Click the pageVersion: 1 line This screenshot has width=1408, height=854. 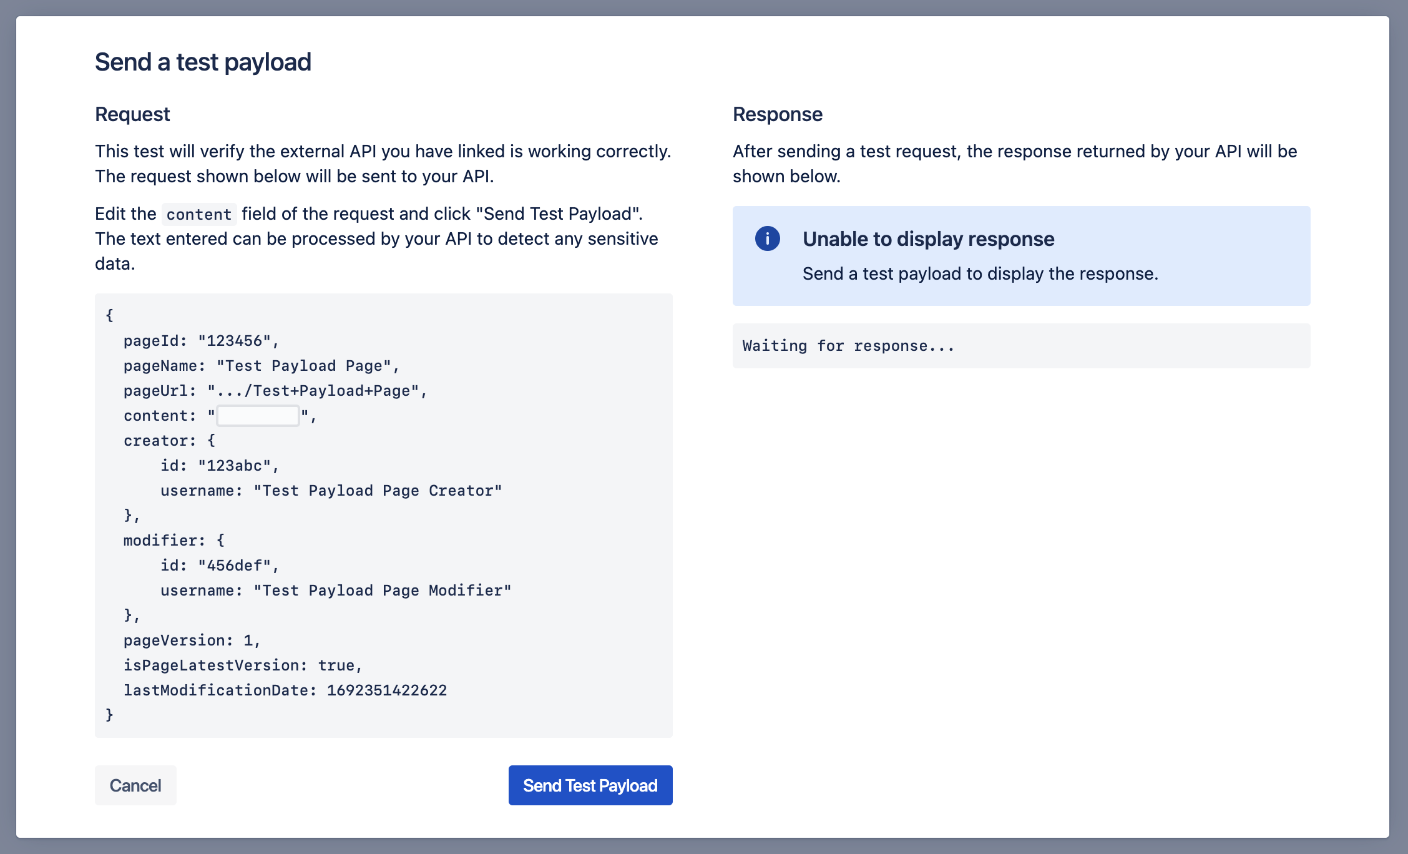pyautogui.click(x=192, y=640)
